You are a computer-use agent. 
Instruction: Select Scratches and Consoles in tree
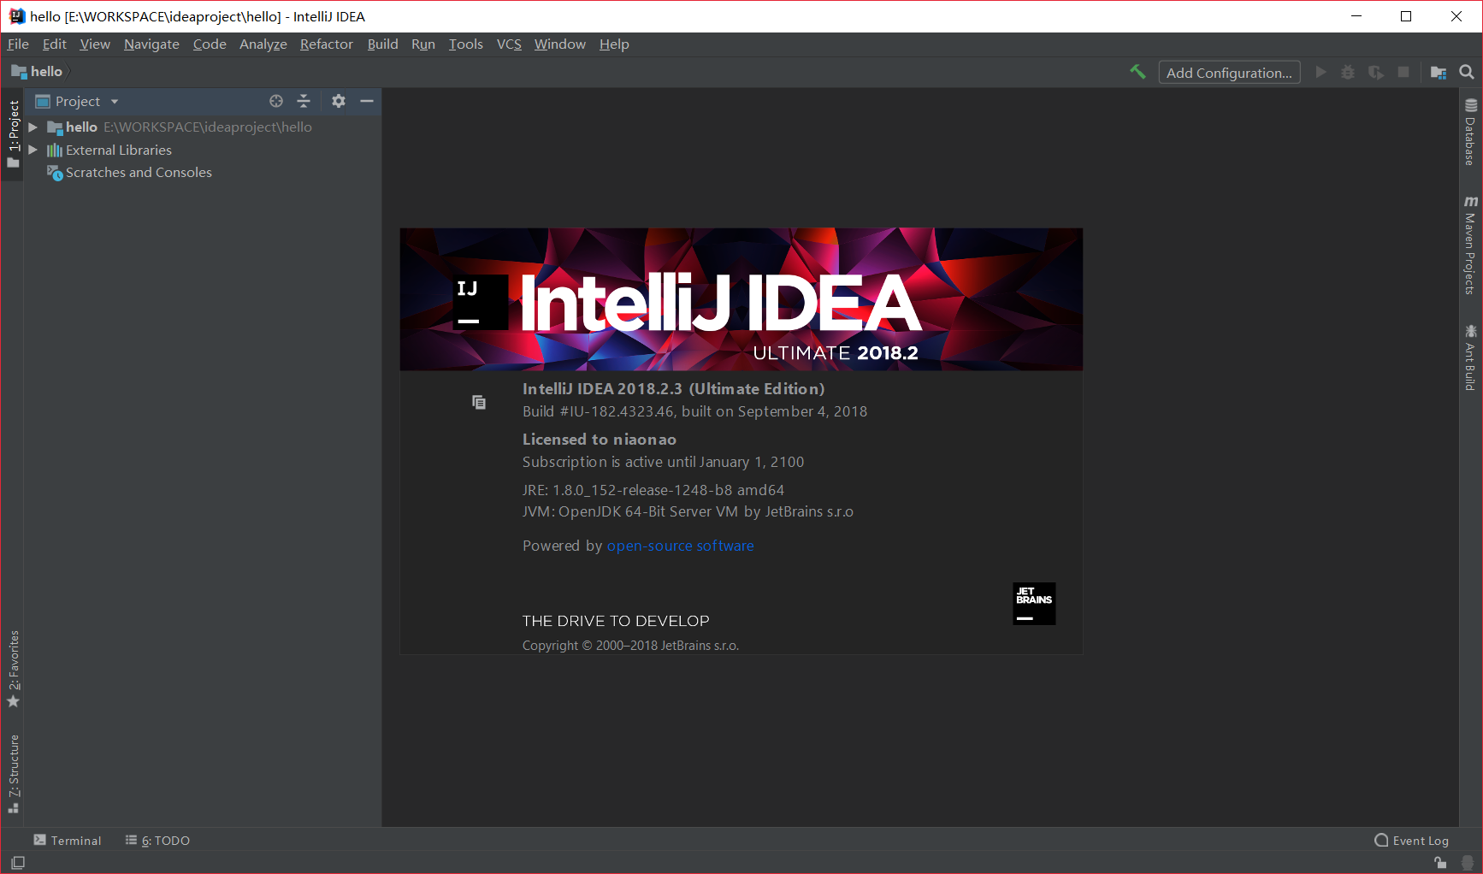tap(139, 173)
